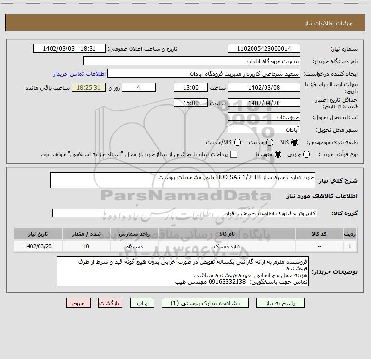
Task: Click the validity time field 15:00
Action: tap(191, 103)
